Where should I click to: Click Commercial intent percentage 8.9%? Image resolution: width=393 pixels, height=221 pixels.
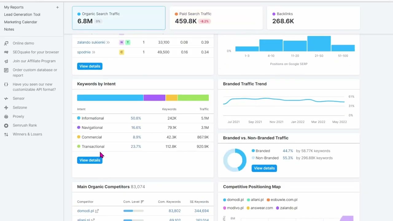click(137, 137)
